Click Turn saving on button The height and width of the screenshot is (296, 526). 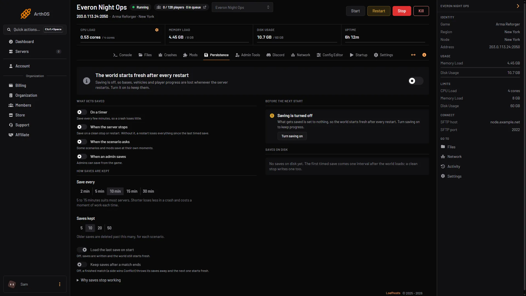click(292, 136)
